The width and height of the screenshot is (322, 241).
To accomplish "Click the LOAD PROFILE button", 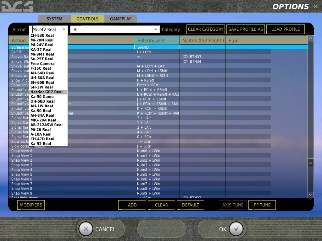I will click(285, 29).
